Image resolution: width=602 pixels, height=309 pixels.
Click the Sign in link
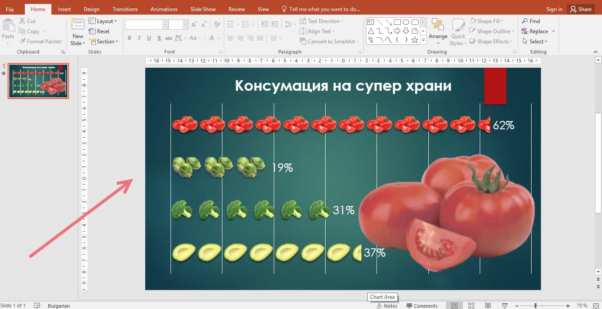coord(554,9)
